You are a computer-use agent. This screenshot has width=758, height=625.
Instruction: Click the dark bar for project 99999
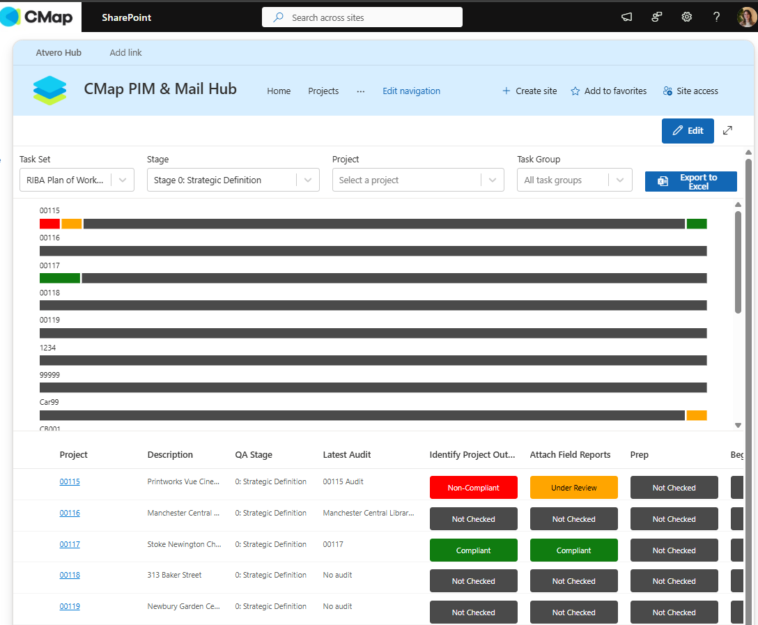pyautogui.click(x=373, y=387)
